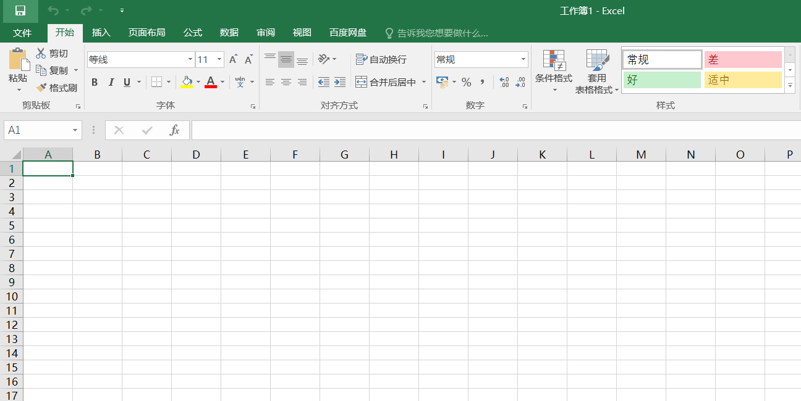
Task: Click the text orientation icon
Action: (x=323, y=59)
